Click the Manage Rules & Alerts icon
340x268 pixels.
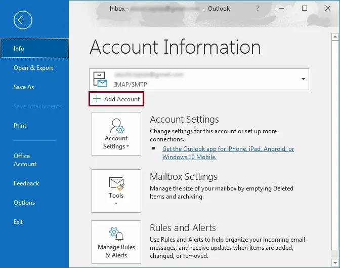116,234
